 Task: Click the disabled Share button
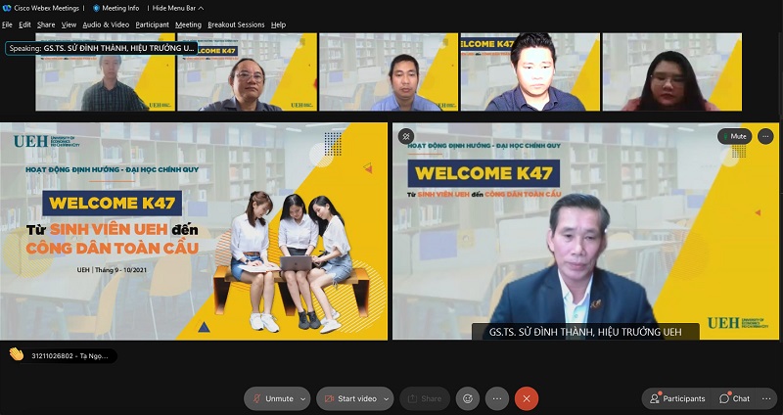tap(425, 398)
